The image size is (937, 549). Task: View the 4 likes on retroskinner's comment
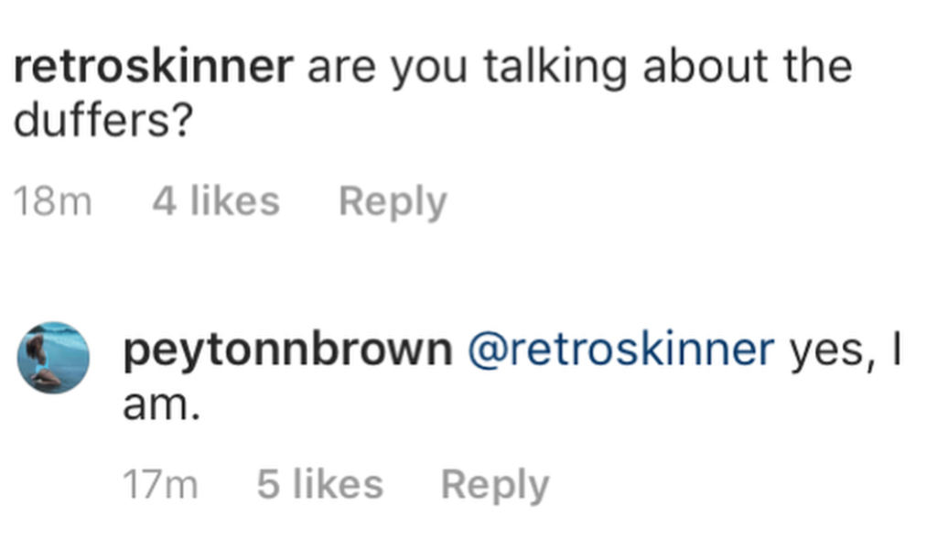coord(215,201)
